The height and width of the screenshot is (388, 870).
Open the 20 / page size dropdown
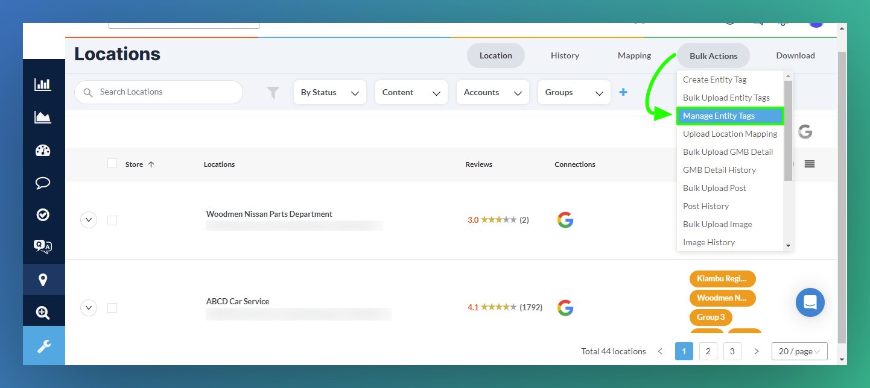(x=799, y=351)
